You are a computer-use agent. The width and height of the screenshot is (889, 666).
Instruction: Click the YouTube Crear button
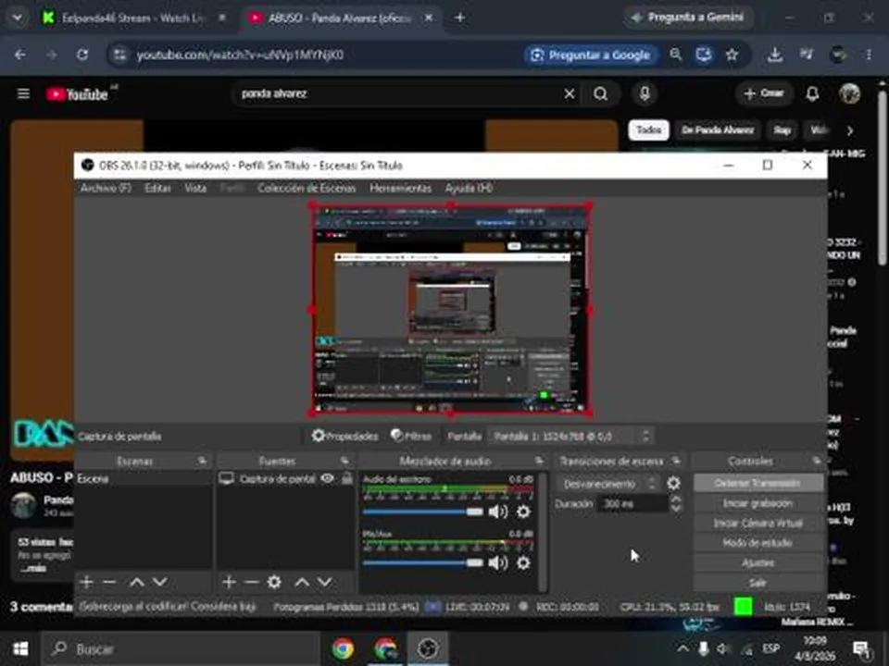(x=764, y=93)
